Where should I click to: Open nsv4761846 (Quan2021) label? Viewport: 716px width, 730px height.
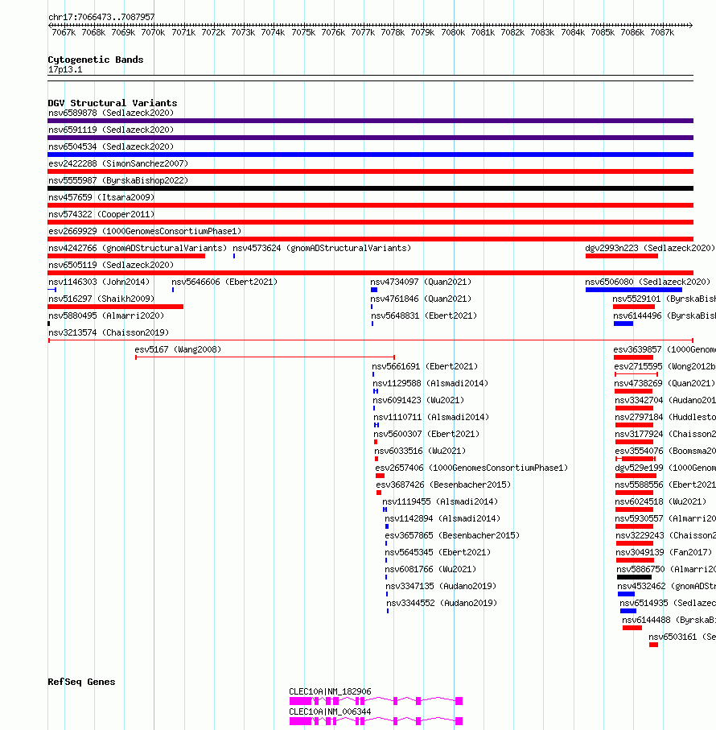[421, 299]
